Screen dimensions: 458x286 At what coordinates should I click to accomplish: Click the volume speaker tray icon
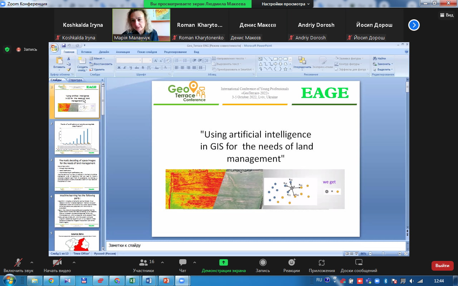click(x=411, y=281)
